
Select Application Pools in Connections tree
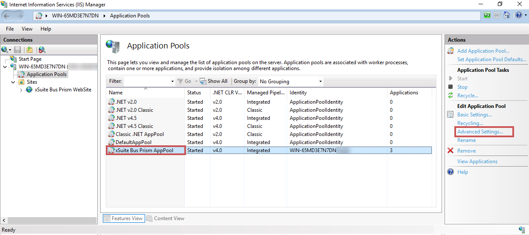click(47, 74)
